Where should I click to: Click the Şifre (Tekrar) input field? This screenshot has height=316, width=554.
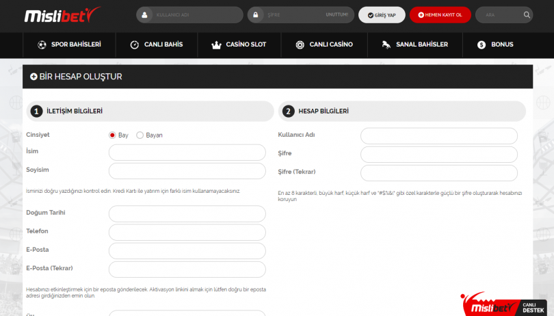click(x=439, y=173)
